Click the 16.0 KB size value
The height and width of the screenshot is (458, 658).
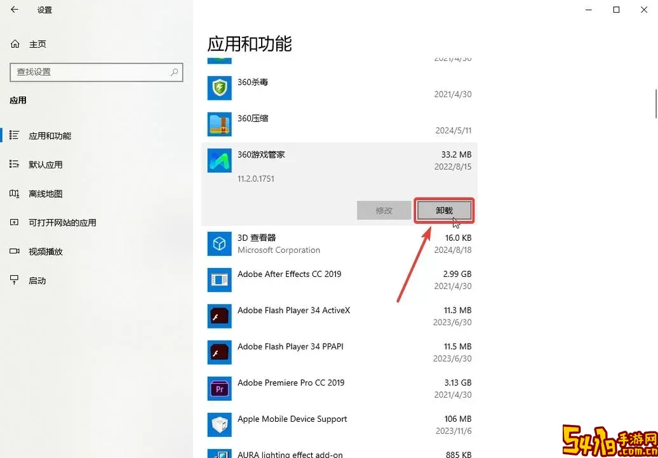pos(459,238)
